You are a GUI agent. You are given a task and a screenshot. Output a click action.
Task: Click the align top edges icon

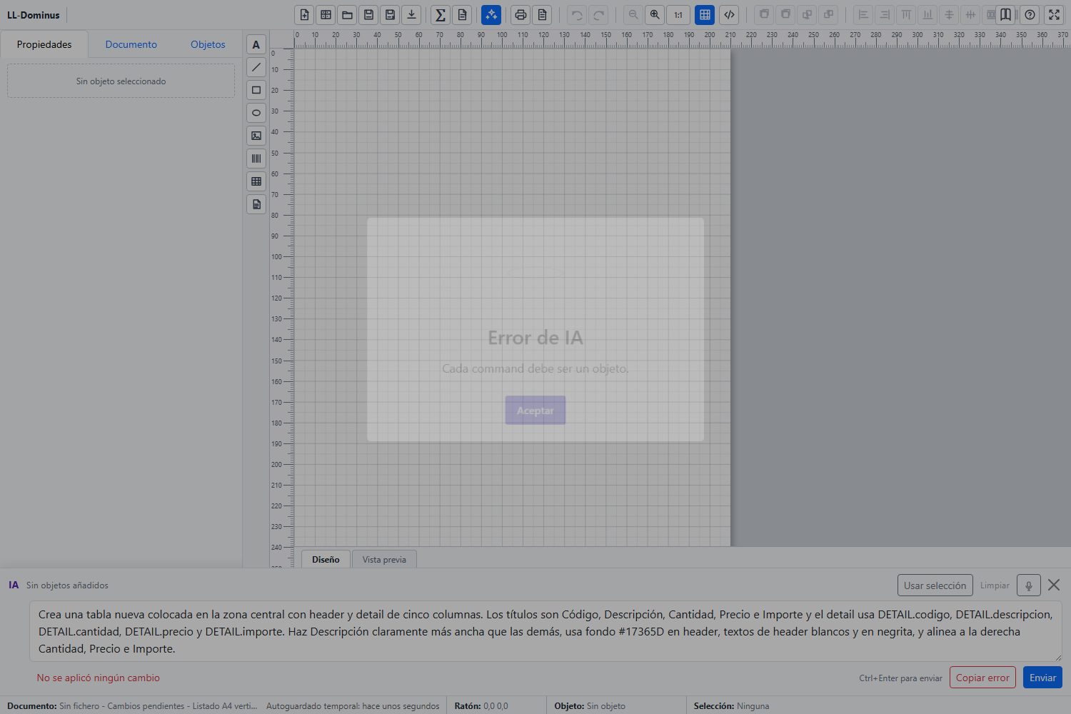click(906, 15)
